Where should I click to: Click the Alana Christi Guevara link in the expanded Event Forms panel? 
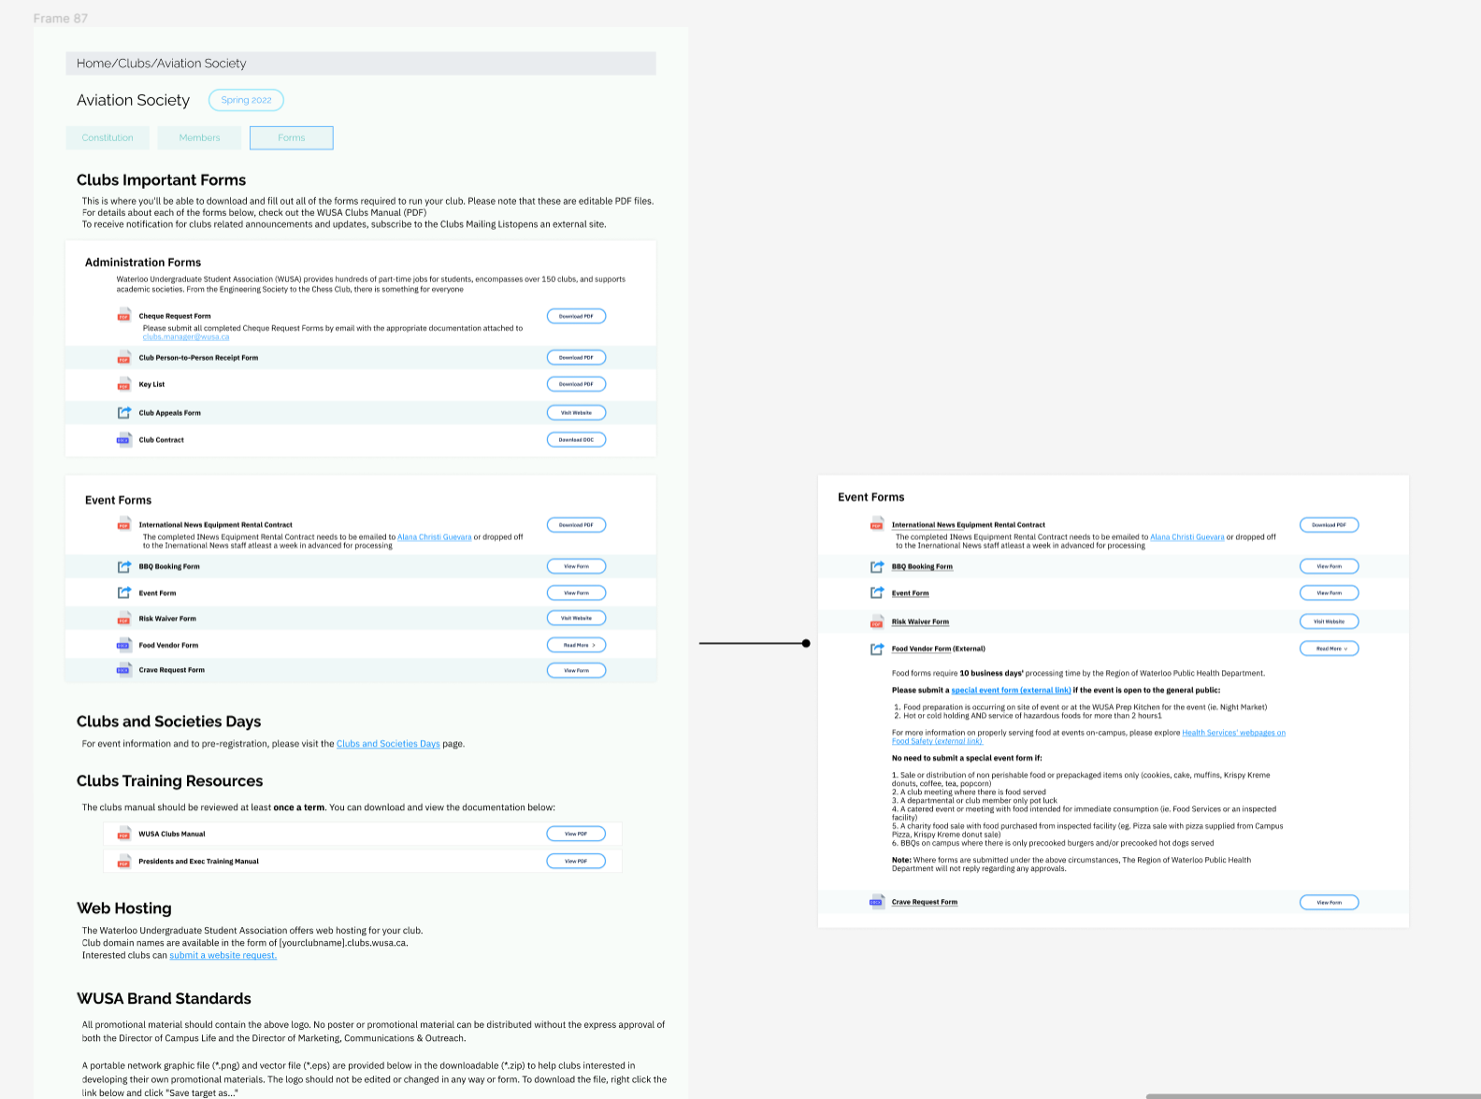pos(1187,537)
